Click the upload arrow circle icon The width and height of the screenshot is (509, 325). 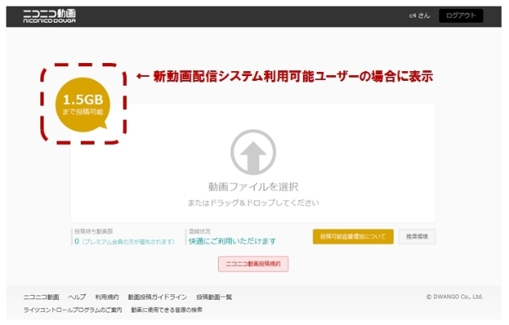253,152
